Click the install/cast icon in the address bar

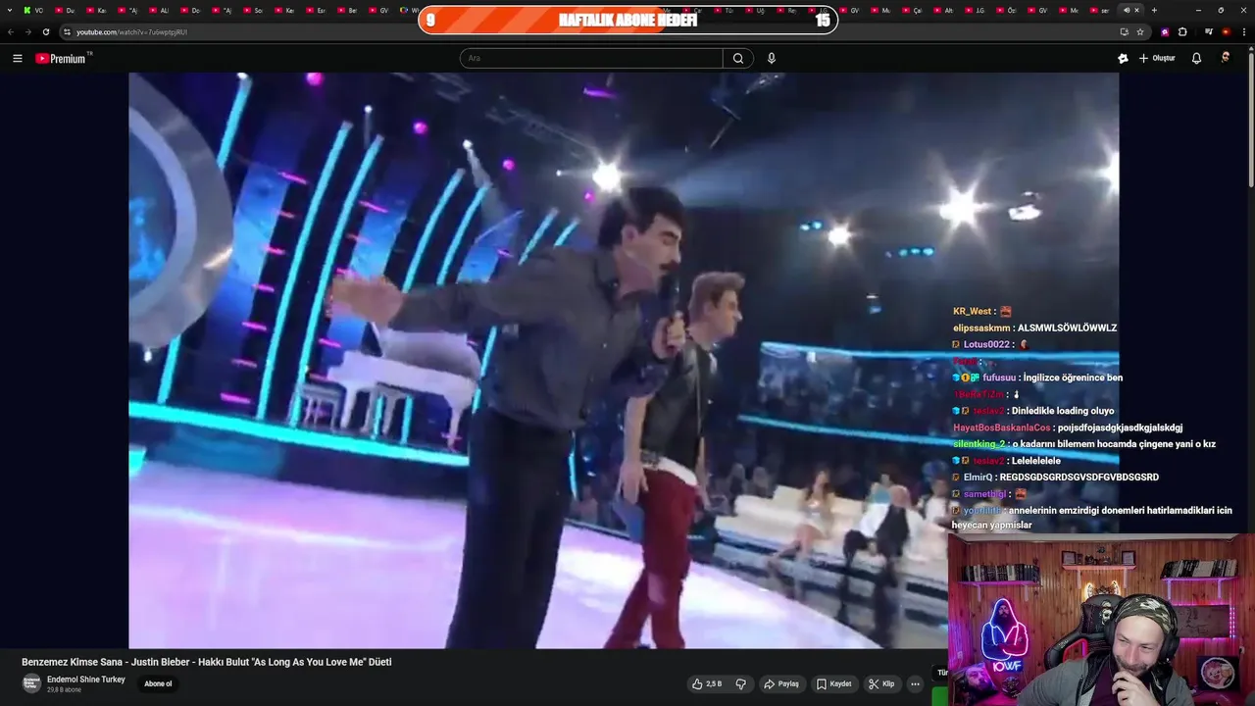click(1124, 31)
